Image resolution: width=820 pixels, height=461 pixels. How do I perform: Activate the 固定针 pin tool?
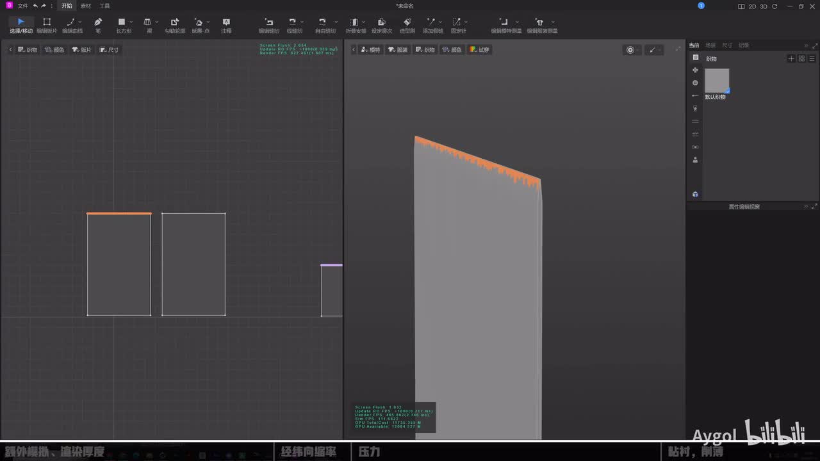pyautogui.click(x=457, y=25)
